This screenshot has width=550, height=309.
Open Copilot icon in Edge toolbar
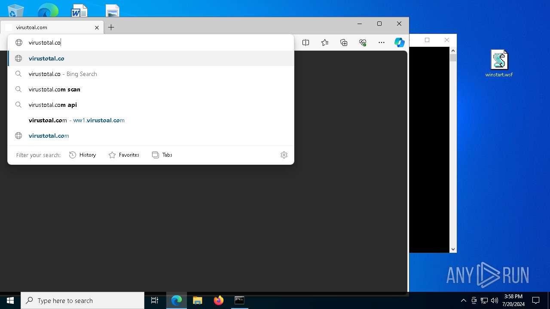point(400,42)
